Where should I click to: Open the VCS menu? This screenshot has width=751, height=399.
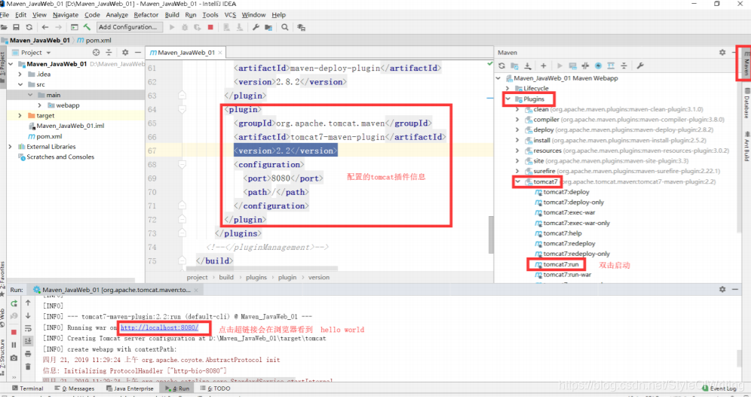[231, 15]
